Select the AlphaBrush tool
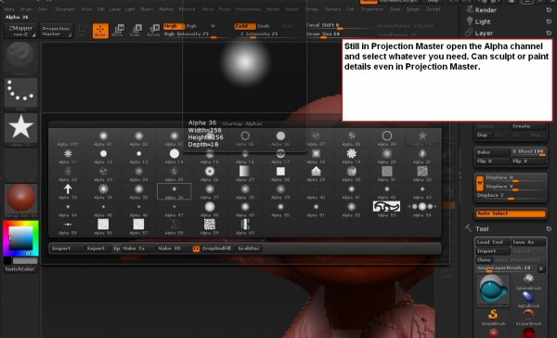The height and width of the screenshot is (338, 557). pyautogui.click(x=528, y=299)
